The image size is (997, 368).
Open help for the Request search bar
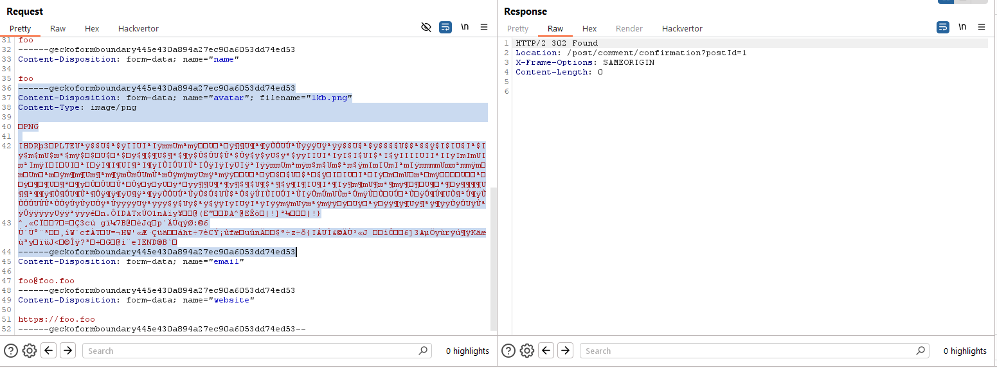click(x=11, y=351)
